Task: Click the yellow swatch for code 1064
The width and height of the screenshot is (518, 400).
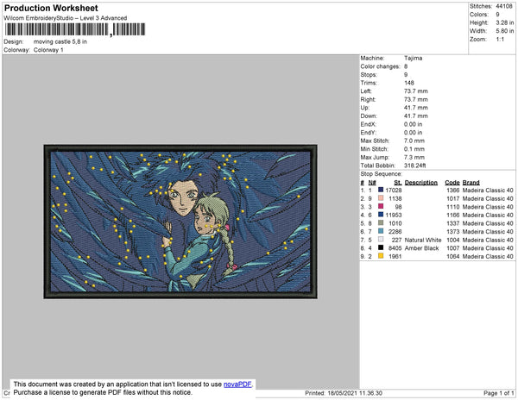Action: click(x=381, y=256)
